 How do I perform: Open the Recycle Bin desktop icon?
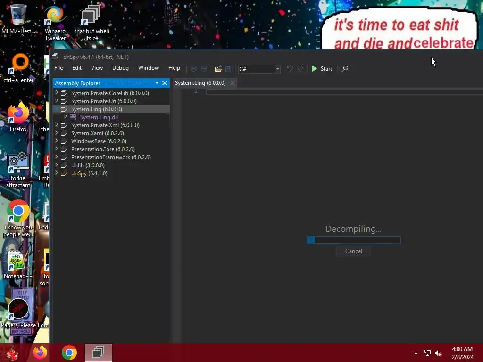pyautogui.click(x=18, y=18)
